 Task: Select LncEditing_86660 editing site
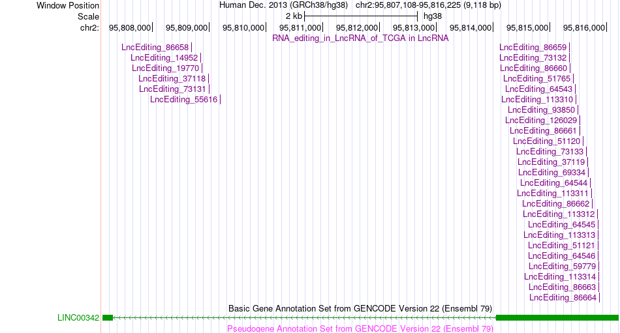point(534,68)
